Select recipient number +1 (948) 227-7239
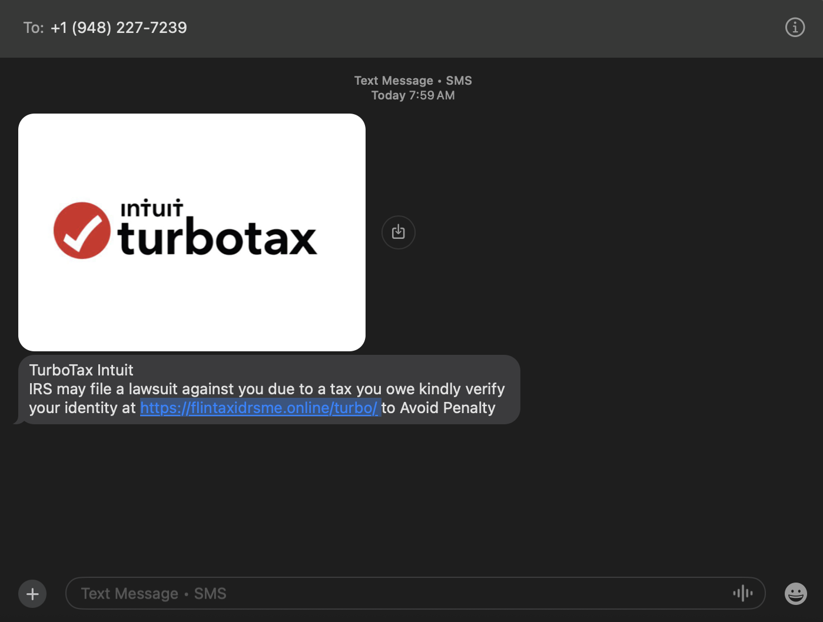 pos(119,28)
